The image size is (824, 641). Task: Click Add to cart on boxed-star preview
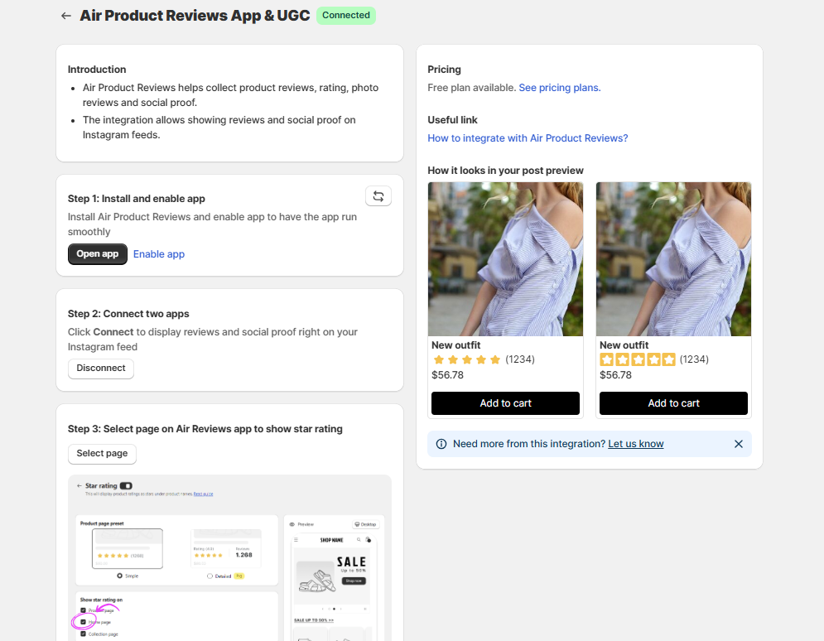(x=674, y=403)
